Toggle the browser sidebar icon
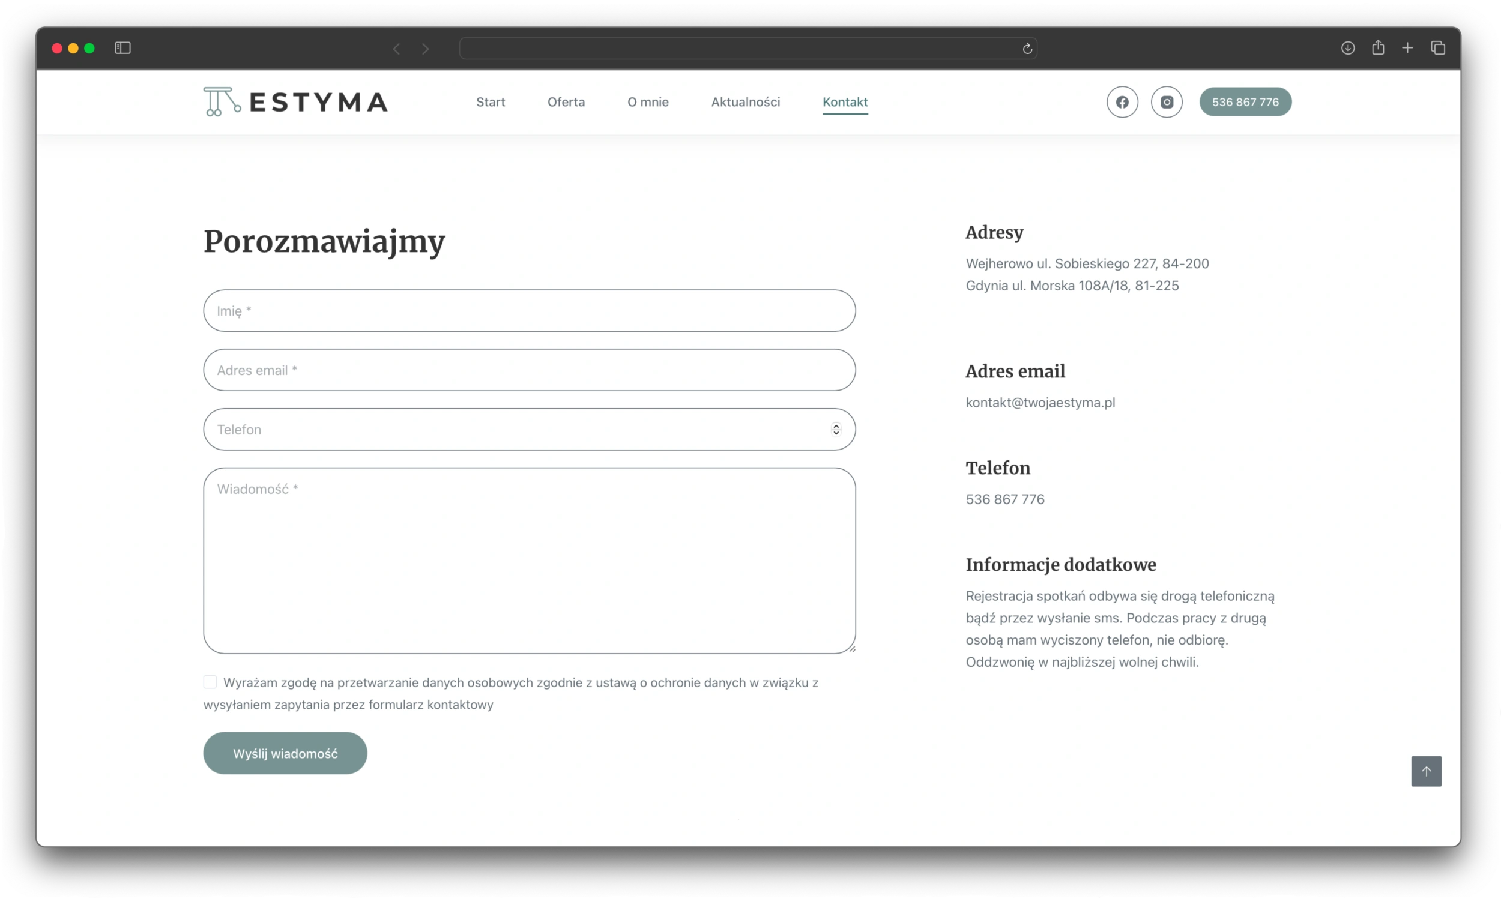 tap(123, 48)
